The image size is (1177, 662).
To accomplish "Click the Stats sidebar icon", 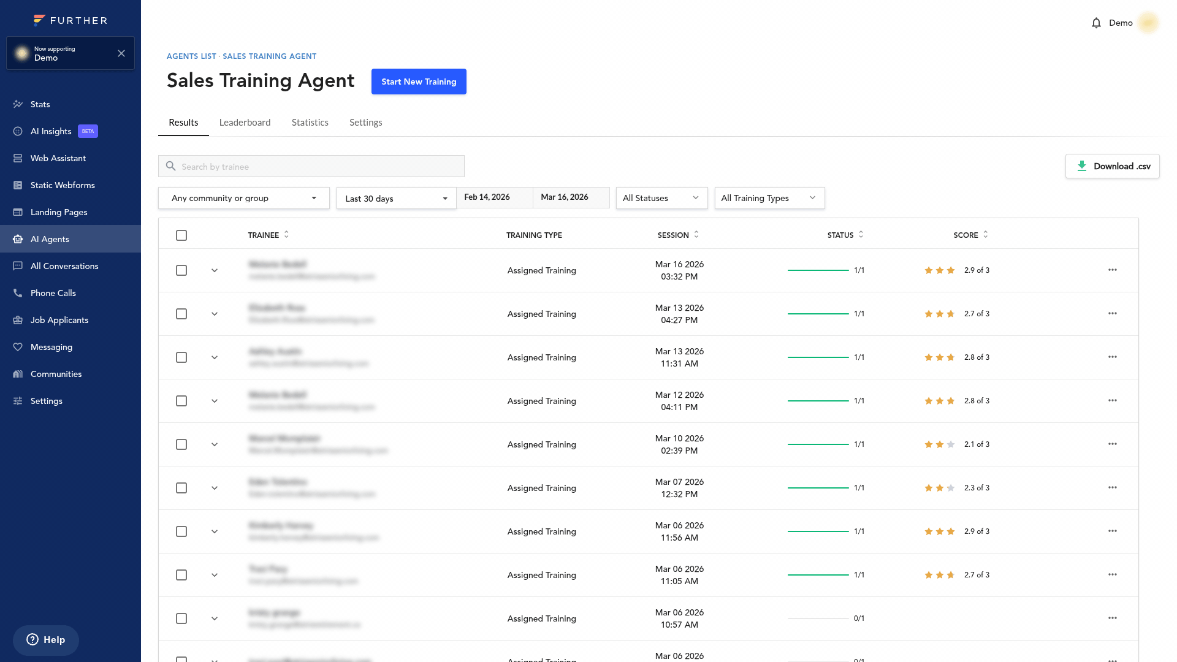I will pos(18,104).
